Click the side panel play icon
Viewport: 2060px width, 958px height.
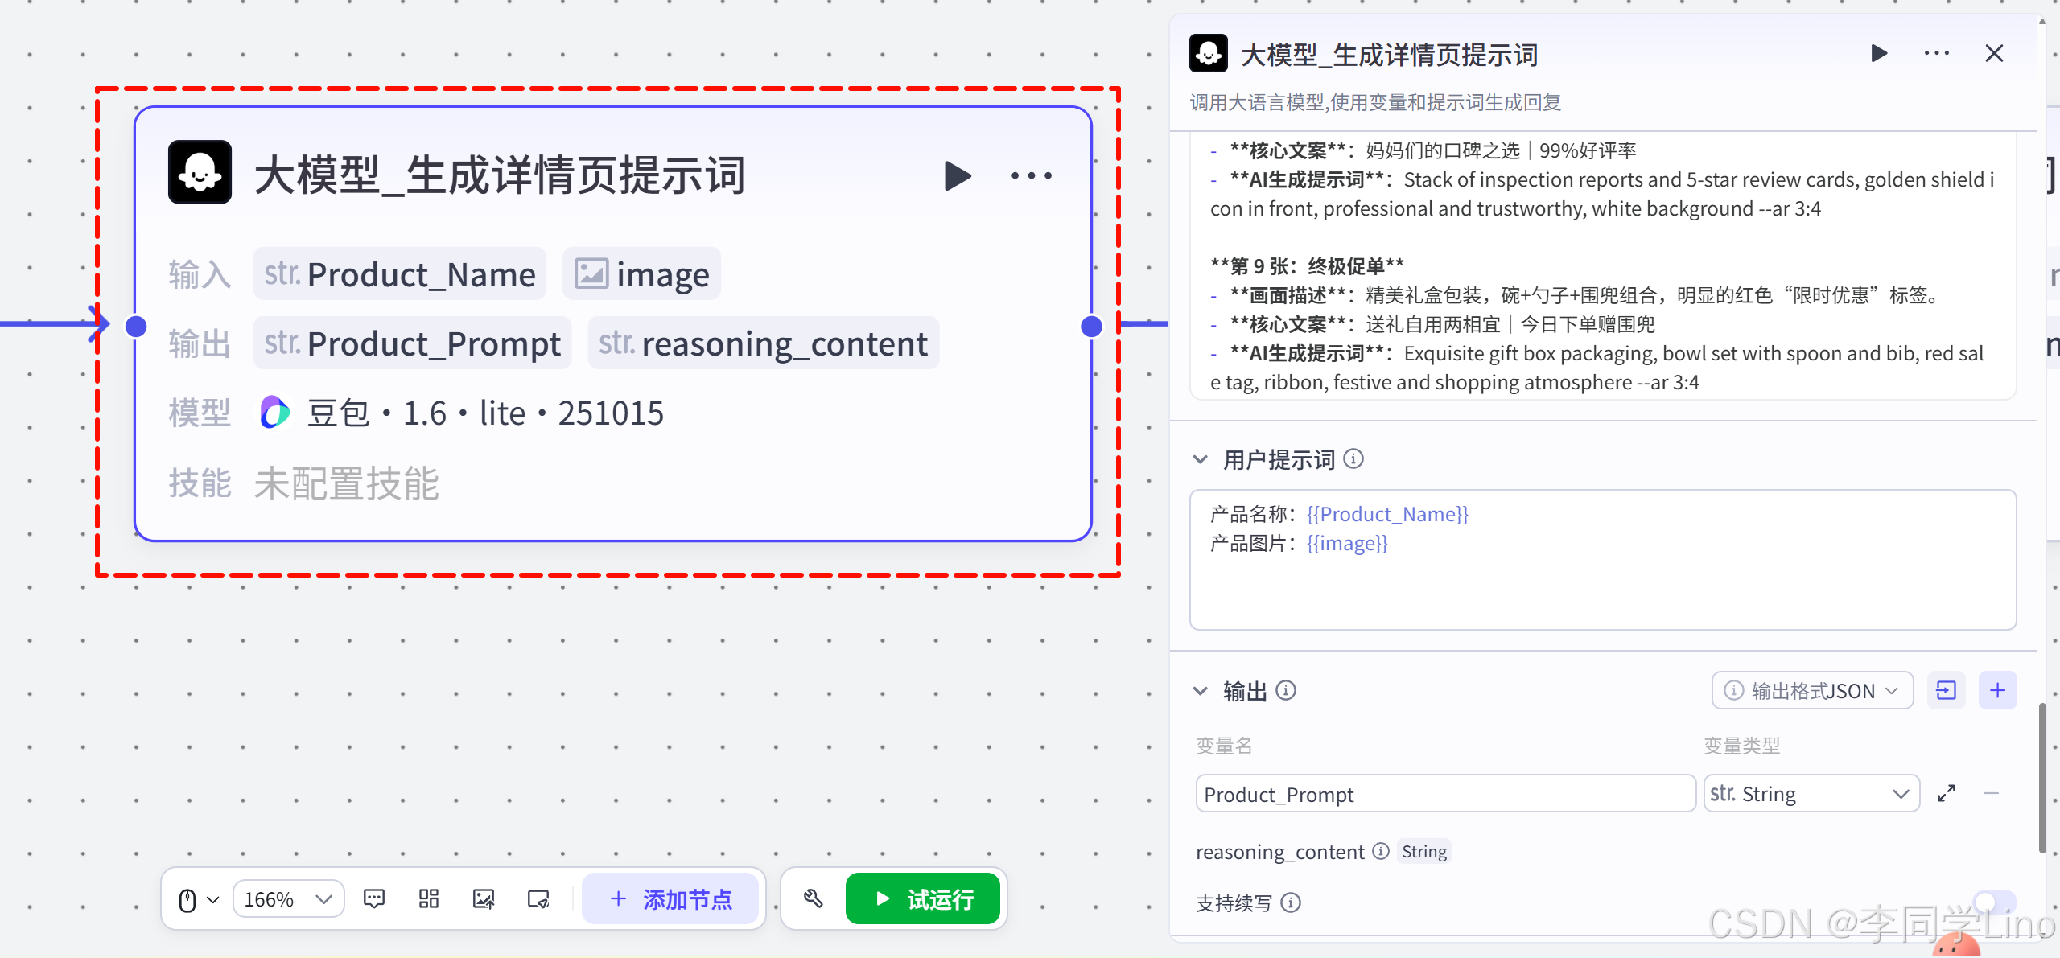coord(1879,54)
